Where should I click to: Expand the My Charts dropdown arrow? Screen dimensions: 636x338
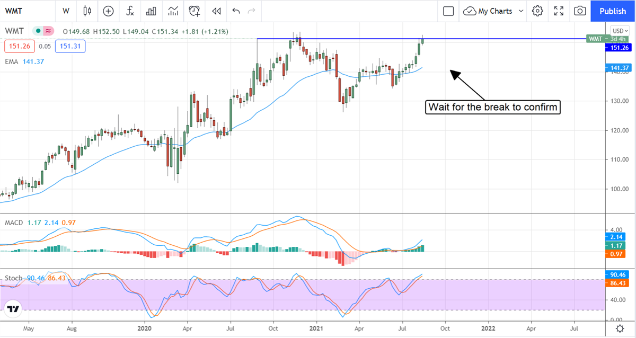tap(521, 11)
